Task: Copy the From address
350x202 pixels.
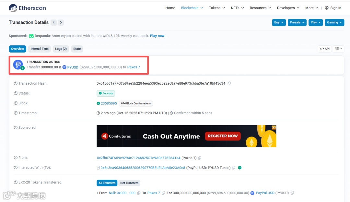Action: click(200, 158)
